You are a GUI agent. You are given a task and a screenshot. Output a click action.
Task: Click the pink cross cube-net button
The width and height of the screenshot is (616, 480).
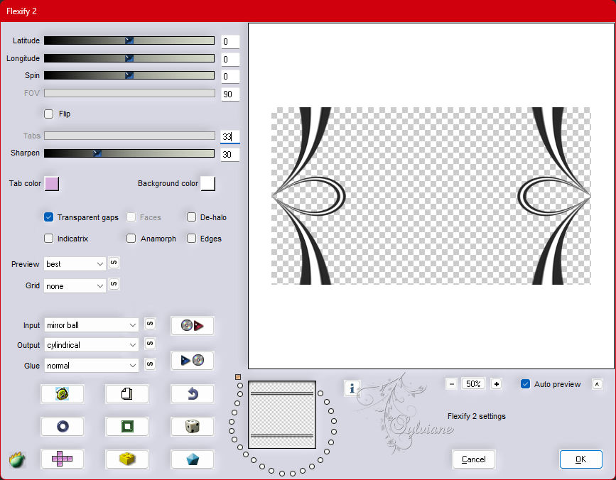[63, 459]
